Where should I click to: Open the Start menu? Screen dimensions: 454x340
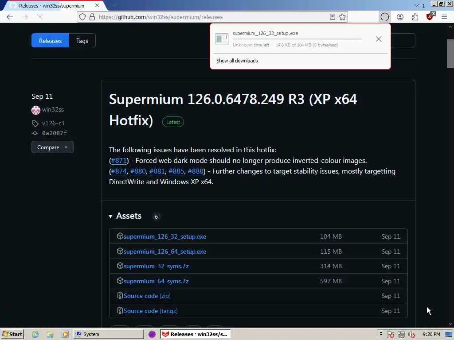(x=12, y=334)
